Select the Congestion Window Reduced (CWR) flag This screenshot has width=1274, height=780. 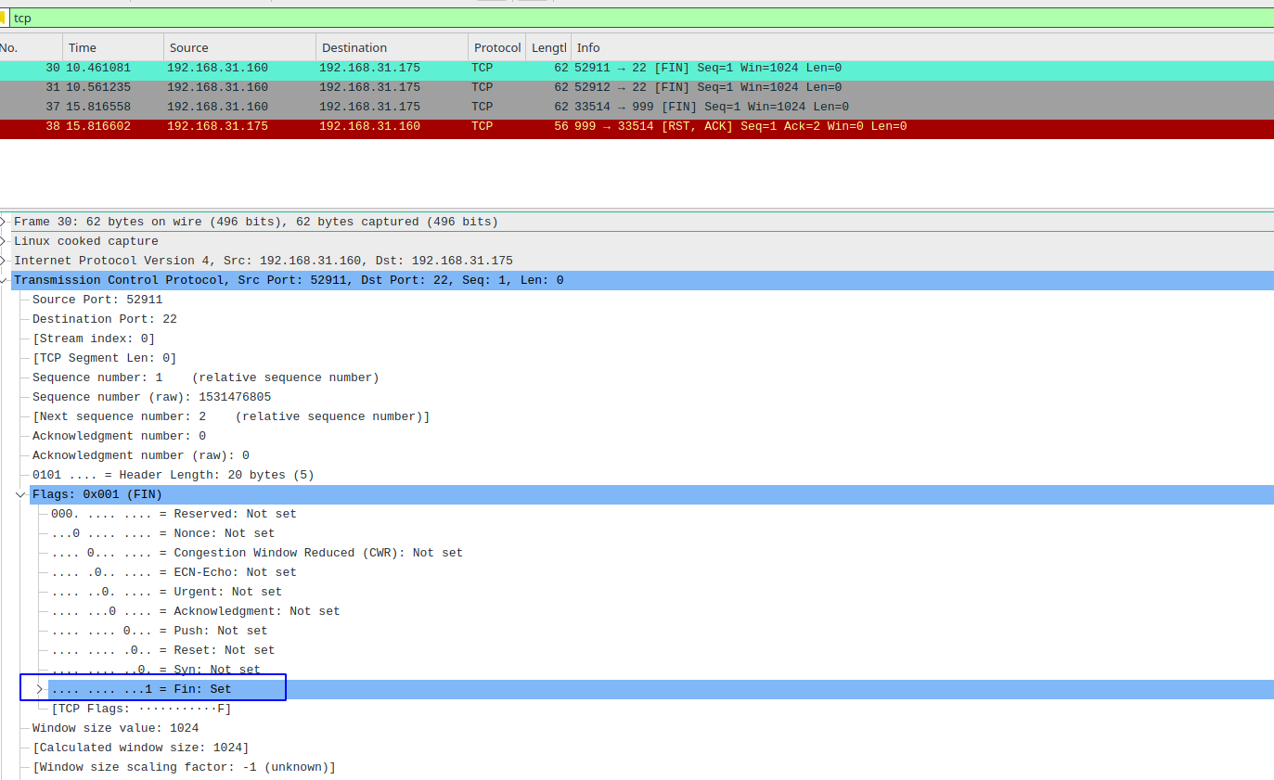coord(257,553)
